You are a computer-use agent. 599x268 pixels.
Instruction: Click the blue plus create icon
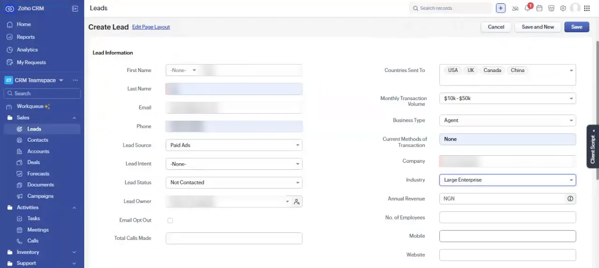click(x=501, y=8)
